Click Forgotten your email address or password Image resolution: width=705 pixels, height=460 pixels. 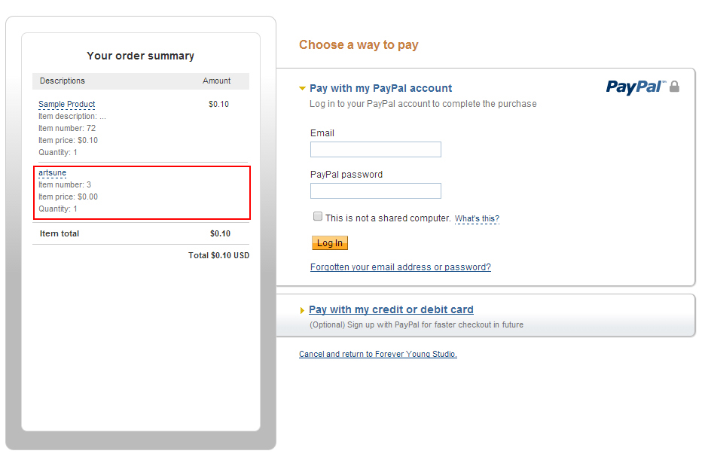[x=400, y=267]
